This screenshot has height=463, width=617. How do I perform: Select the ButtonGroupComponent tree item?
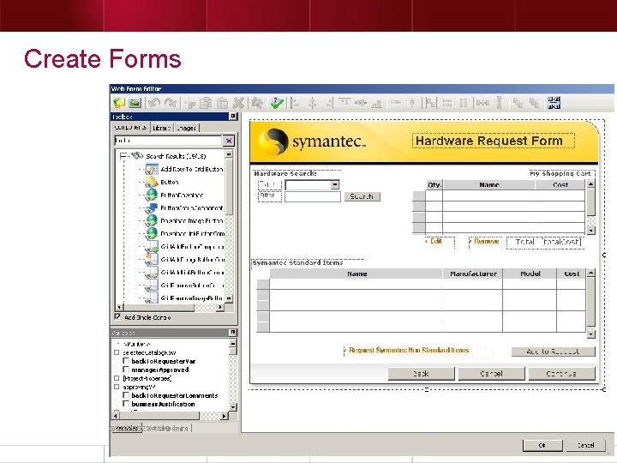(x=192, y=207)
